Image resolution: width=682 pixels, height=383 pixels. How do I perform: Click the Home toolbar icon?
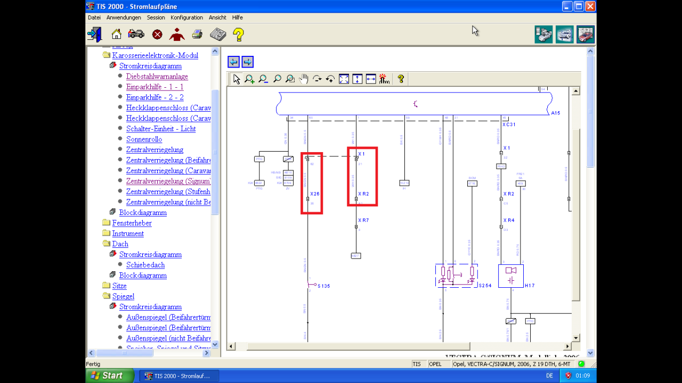[x=116, y=34]
